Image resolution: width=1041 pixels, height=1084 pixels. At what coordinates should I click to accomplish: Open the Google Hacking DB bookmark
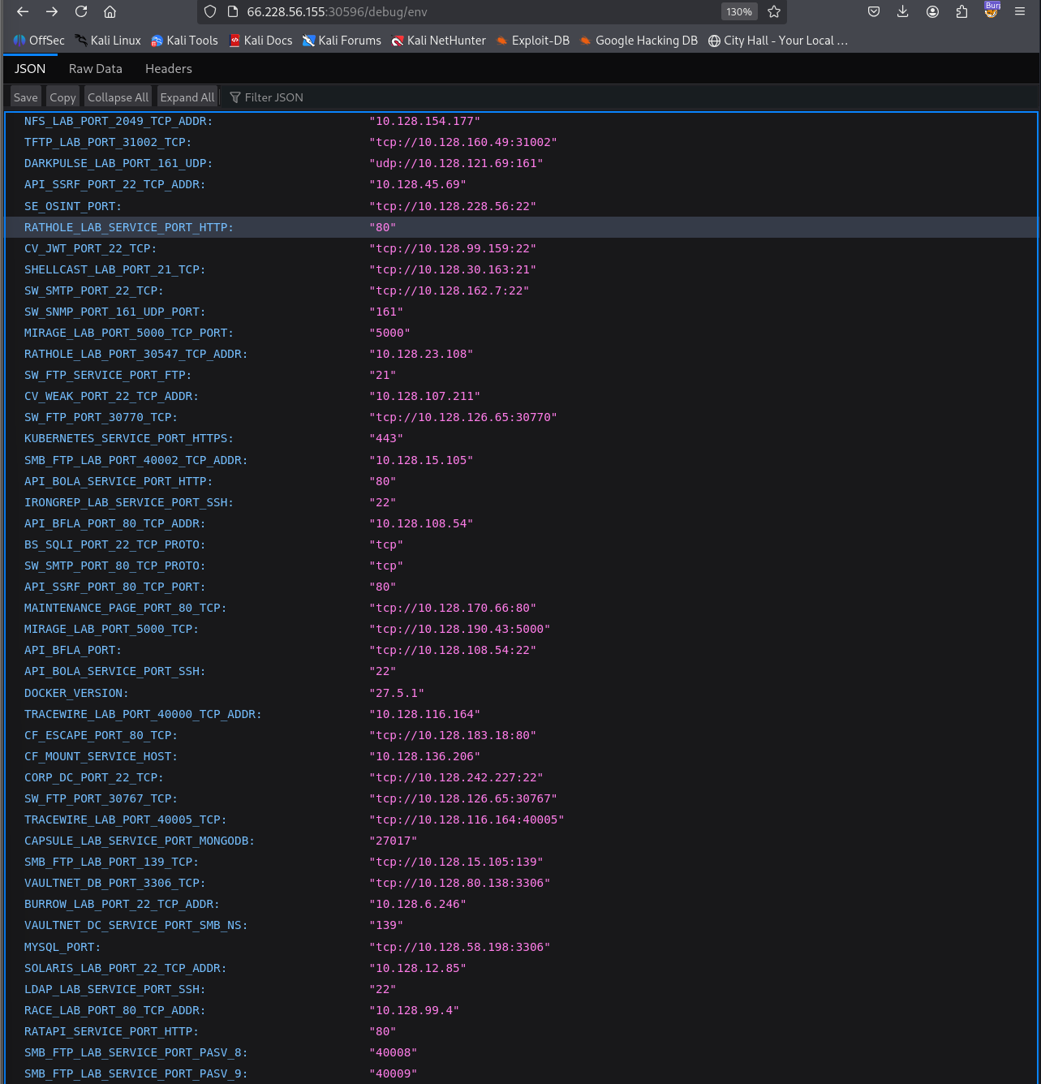[x=639, y=41]
